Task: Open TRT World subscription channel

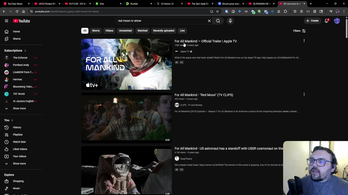Action: (19, 94)
